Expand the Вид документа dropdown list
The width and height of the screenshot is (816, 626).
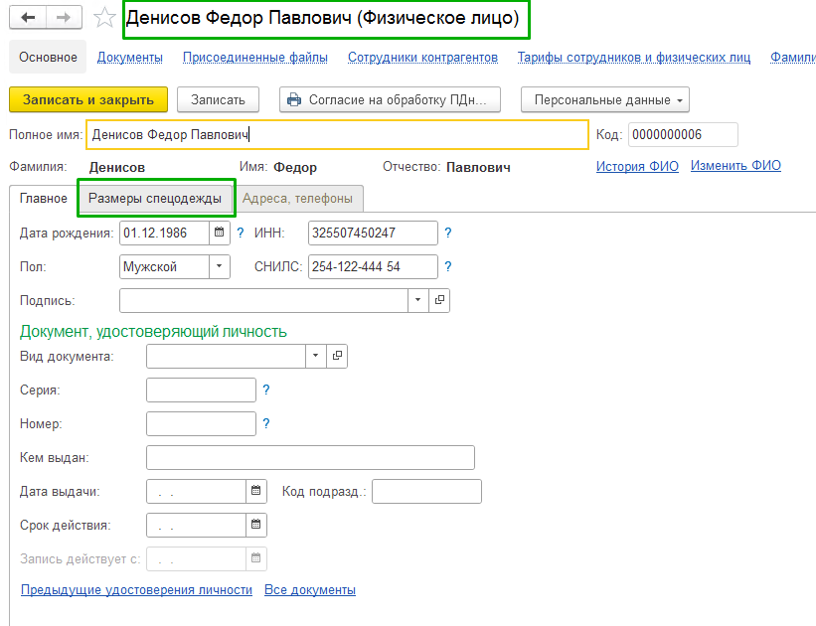click(316, 356)
